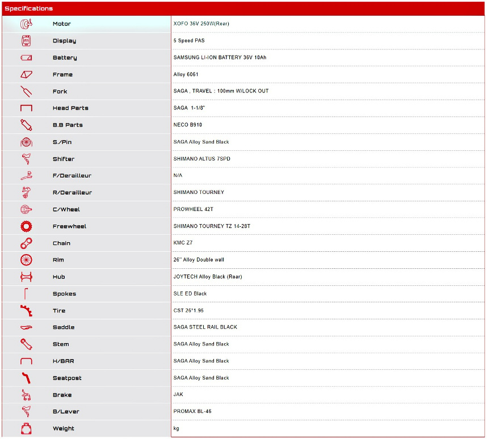The width and height of the screenshot is (487, 439).
Task: Click the C/Wheel crank icon
Action: pos(27,209)
